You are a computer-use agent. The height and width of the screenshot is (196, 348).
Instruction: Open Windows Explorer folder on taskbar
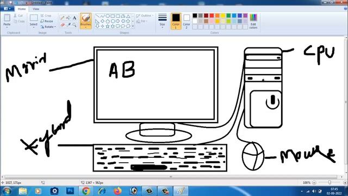coord(23,191)
